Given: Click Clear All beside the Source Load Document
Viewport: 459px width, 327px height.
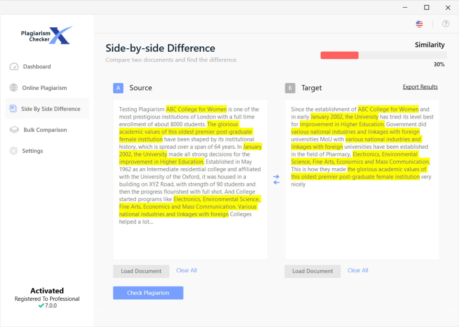Looking at the screenshot, I should pos(186,270).
